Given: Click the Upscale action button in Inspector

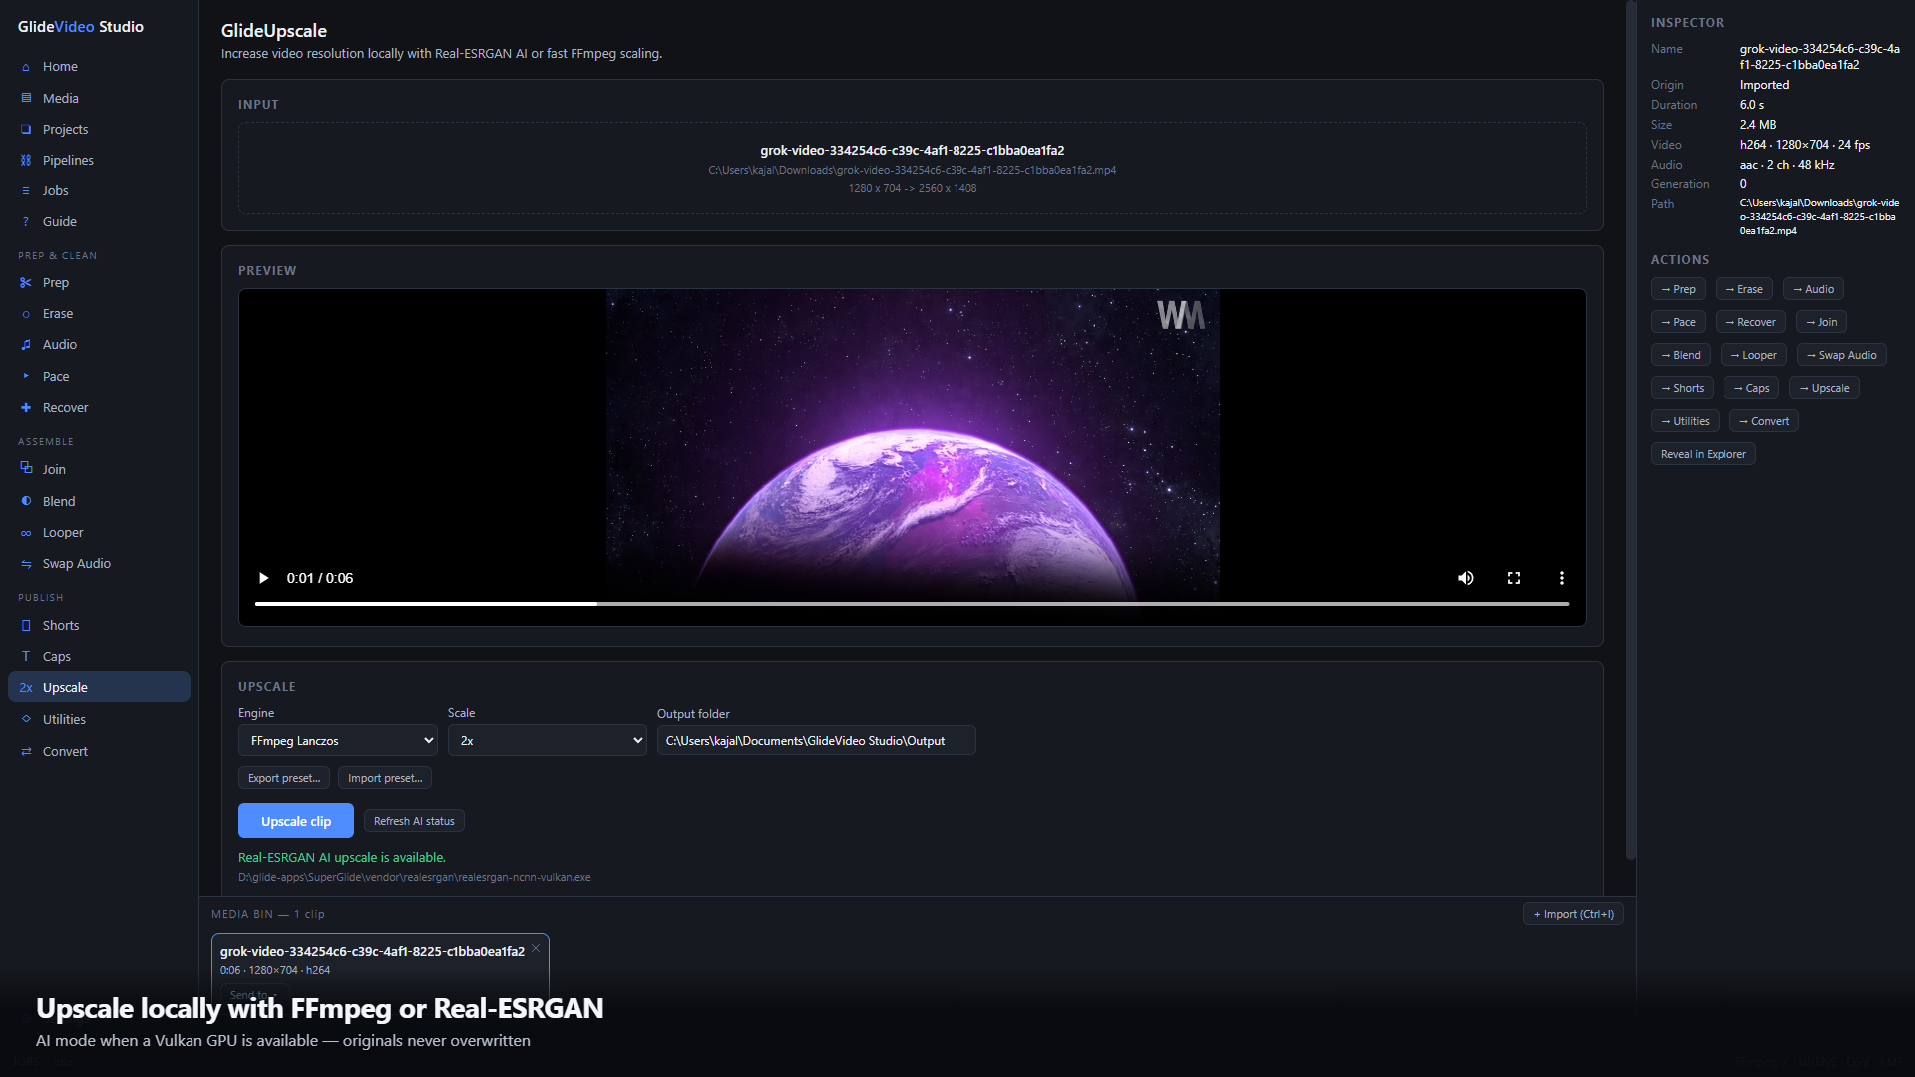Looking at the screenshot, I should [1824, 388].
